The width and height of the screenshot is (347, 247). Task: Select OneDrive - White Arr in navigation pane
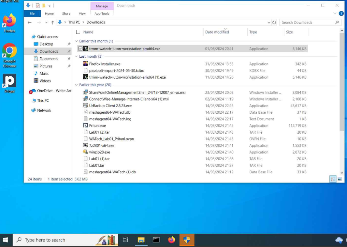pos(54,91)
